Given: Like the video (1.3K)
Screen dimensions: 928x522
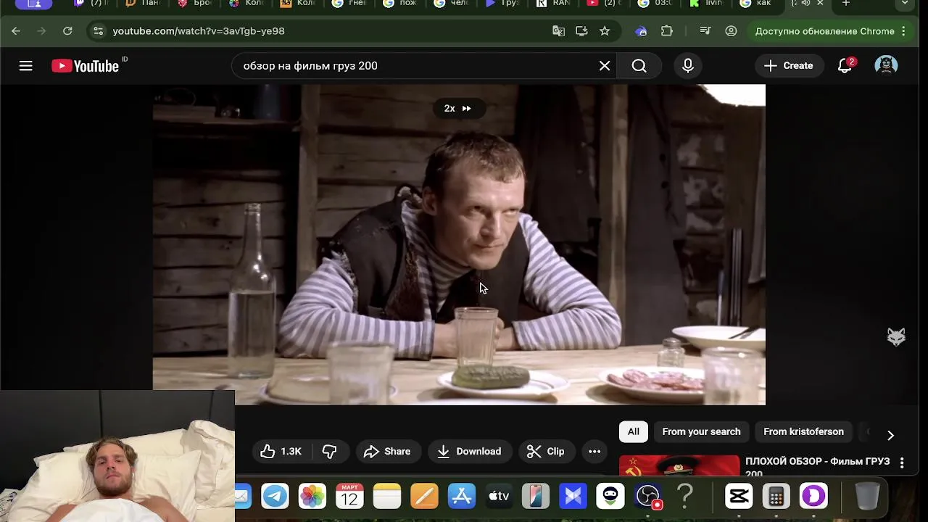Looking at the screenshot, I should tap(281, 452).
